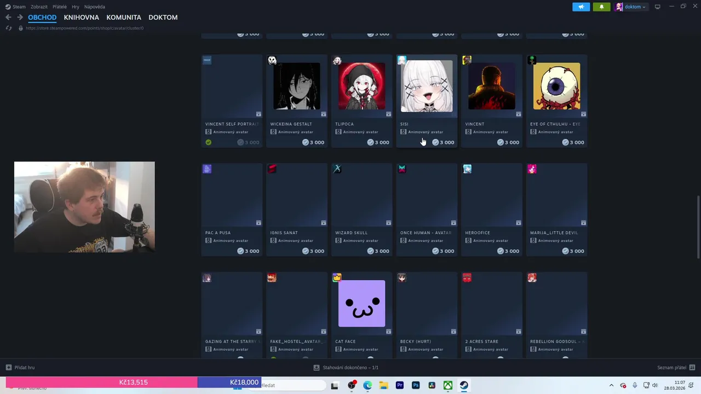The width and height of the screenshot is (701, 394).
Task: Open the Zobrazit menu
Action: pyautogui.click(x=39, y=7)
